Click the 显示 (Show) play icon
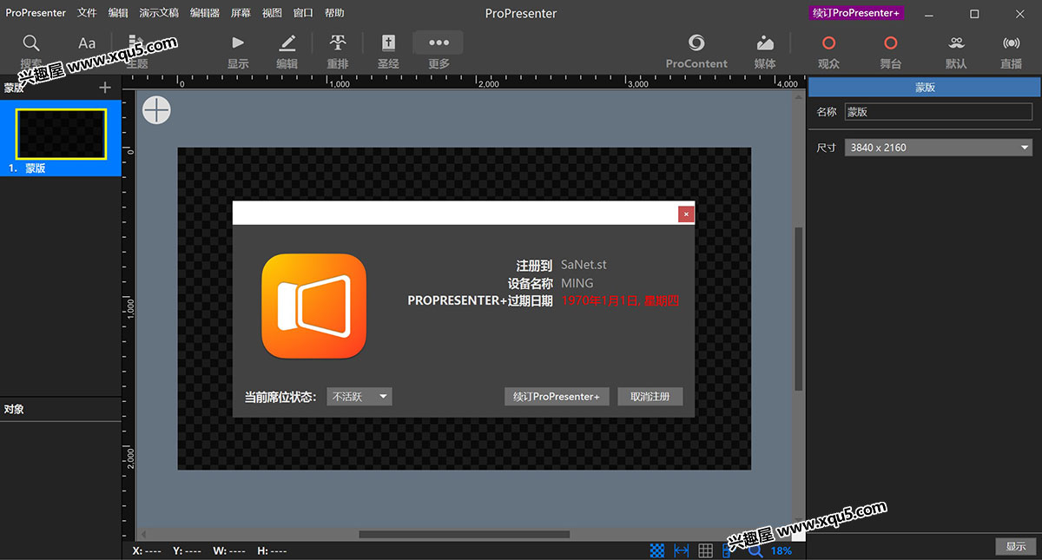Viewport: 1042px width, 560px height. tap(238, 43)
